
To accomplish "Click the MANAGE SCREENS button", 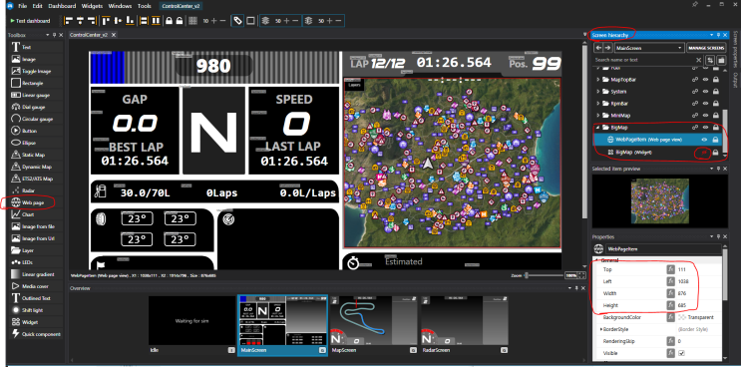I will click(x=707, y=48).
